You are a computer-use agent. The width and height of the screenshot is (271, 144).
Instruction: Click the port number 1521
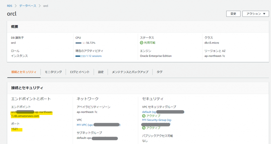pyautogui.click(x=15, y=129)
